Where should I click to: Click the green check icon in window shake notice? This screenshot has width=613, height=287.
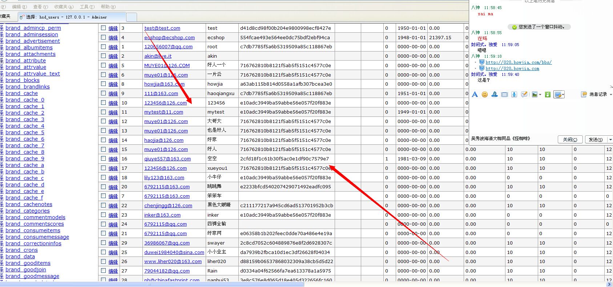(515, 27)
